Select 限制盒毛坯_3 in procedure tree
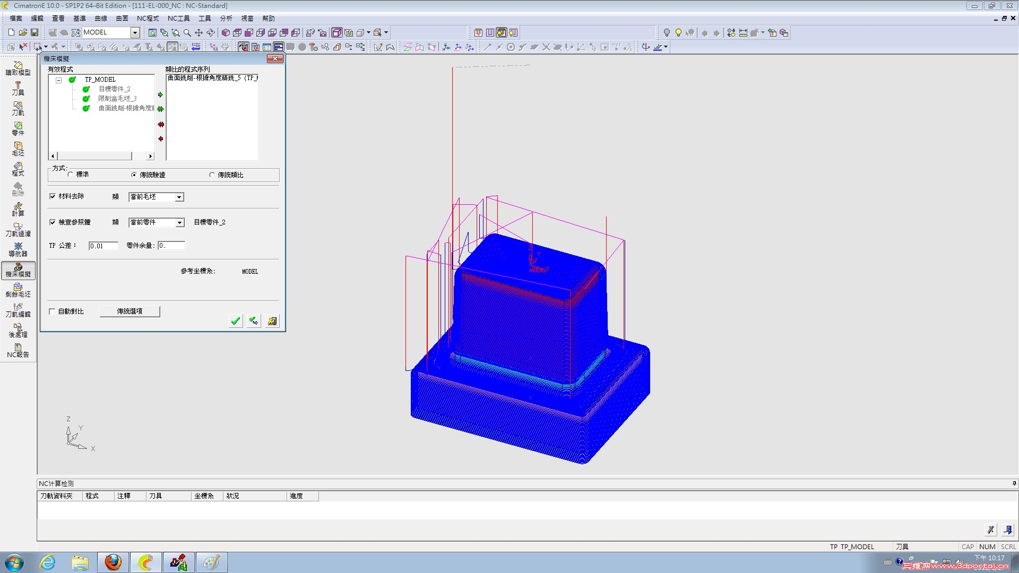This screenshot has height=573, width=1019. [117, 99]
